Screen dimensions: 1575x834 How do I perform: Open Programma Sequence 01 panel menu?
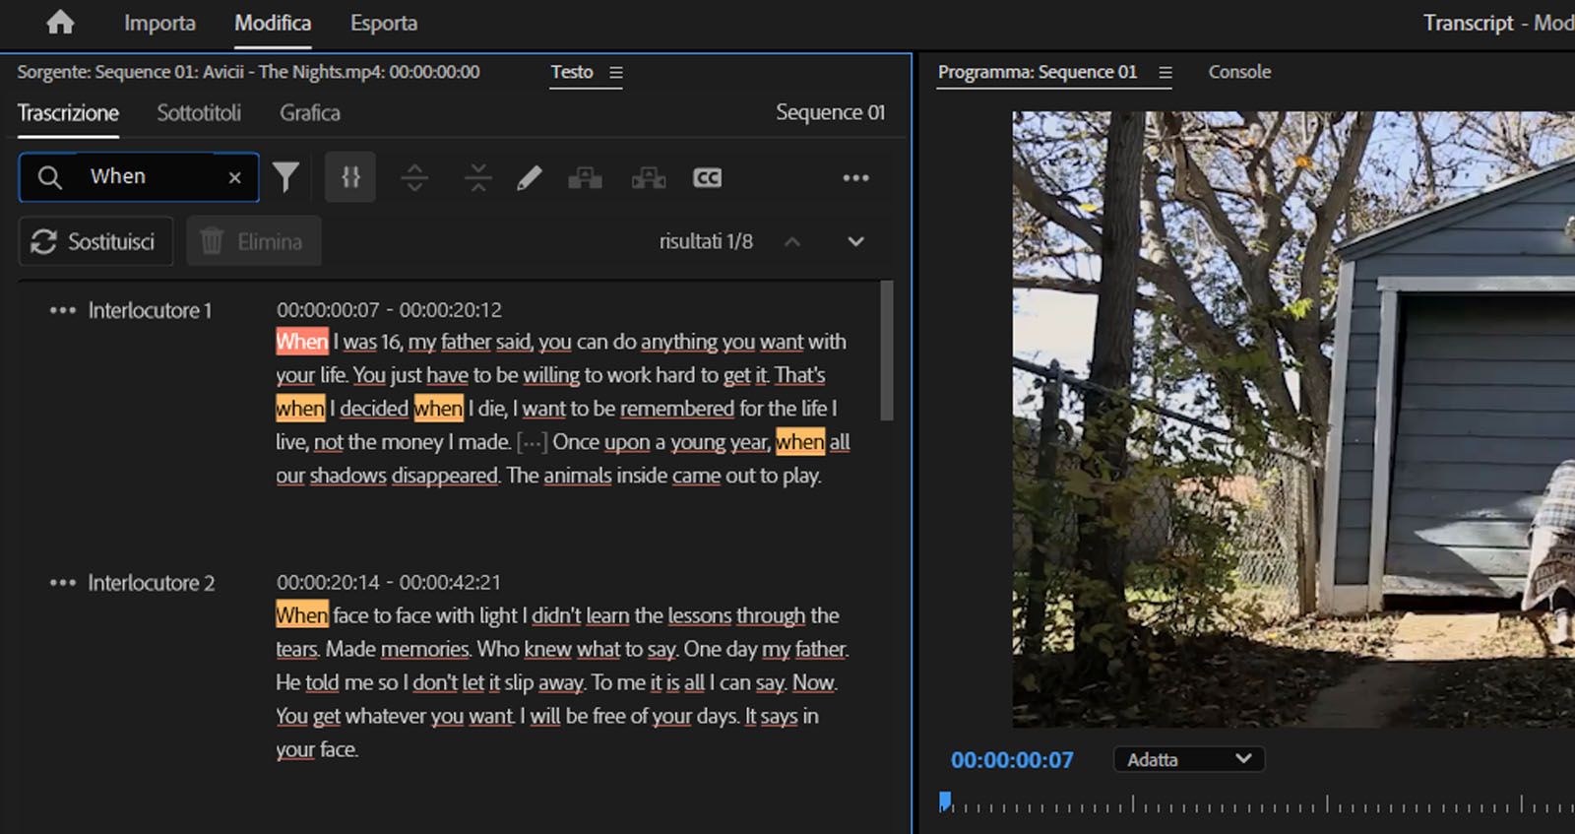[1165, 73]
